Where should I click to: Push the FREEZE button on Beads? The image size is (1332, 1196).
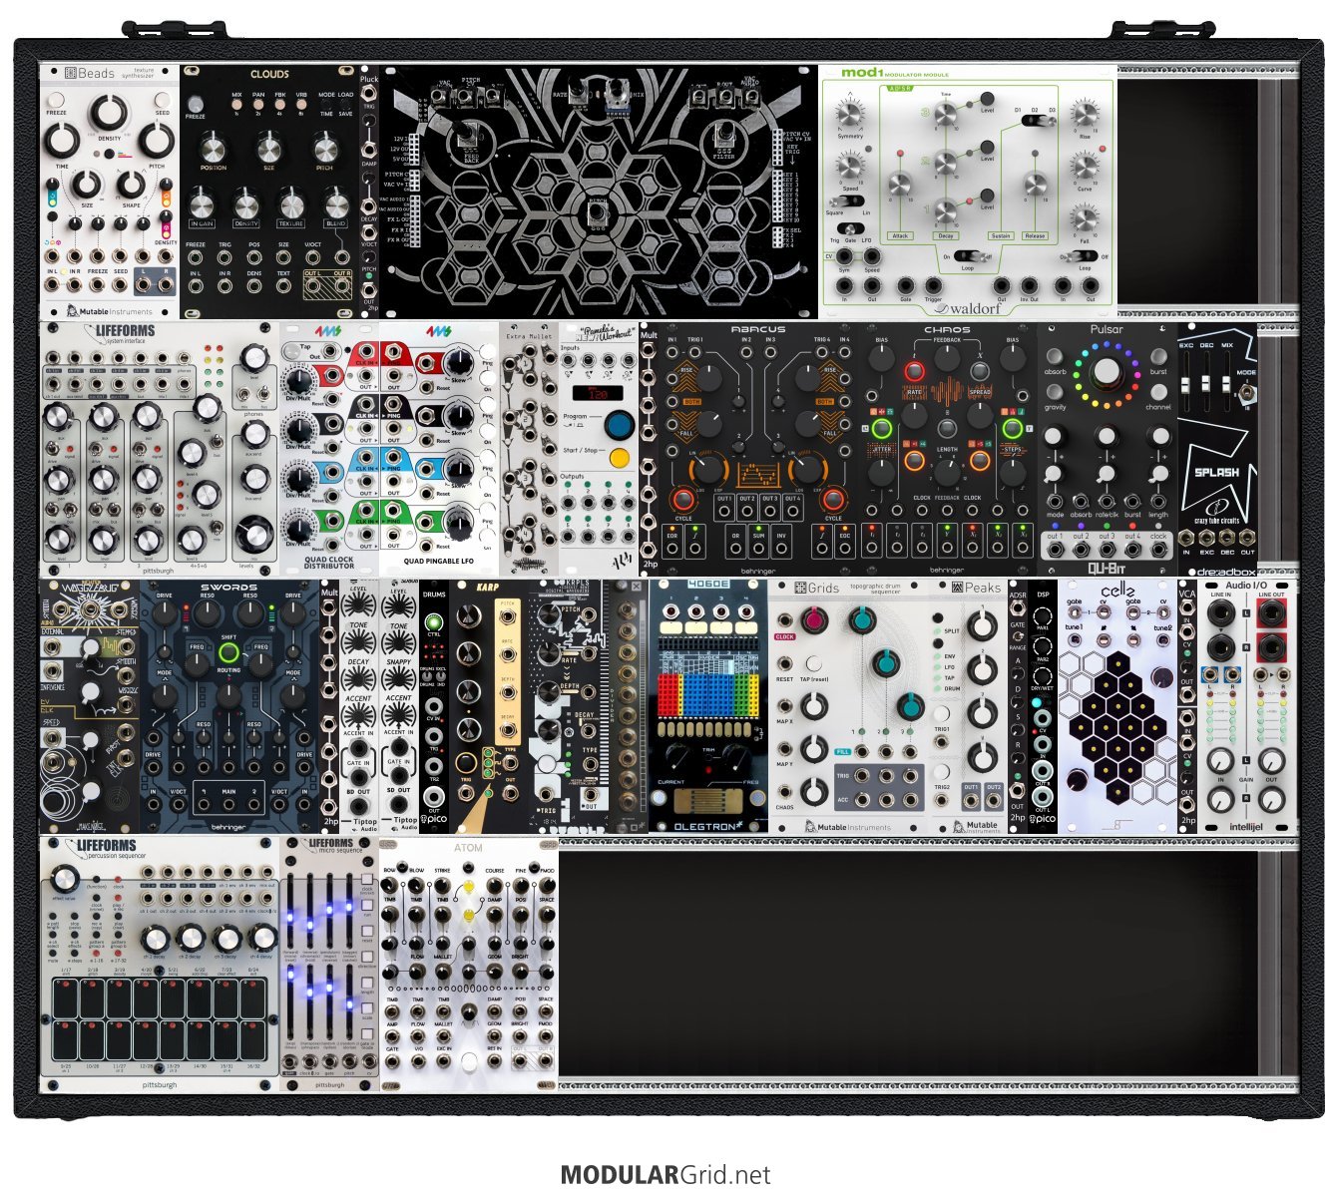pos(57,102)
